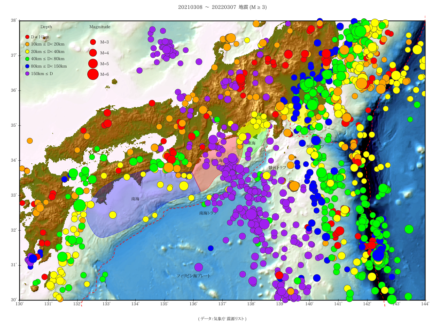The height and width of the screenshot is (326, 435).
Task: Click the isolated purple circle above 'フィリピン海プレート' label
Action: point(199,267)
